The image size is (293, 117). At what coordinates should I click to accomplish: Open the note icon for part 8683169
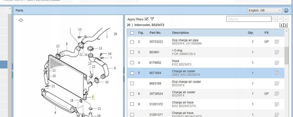click(277, 83)
